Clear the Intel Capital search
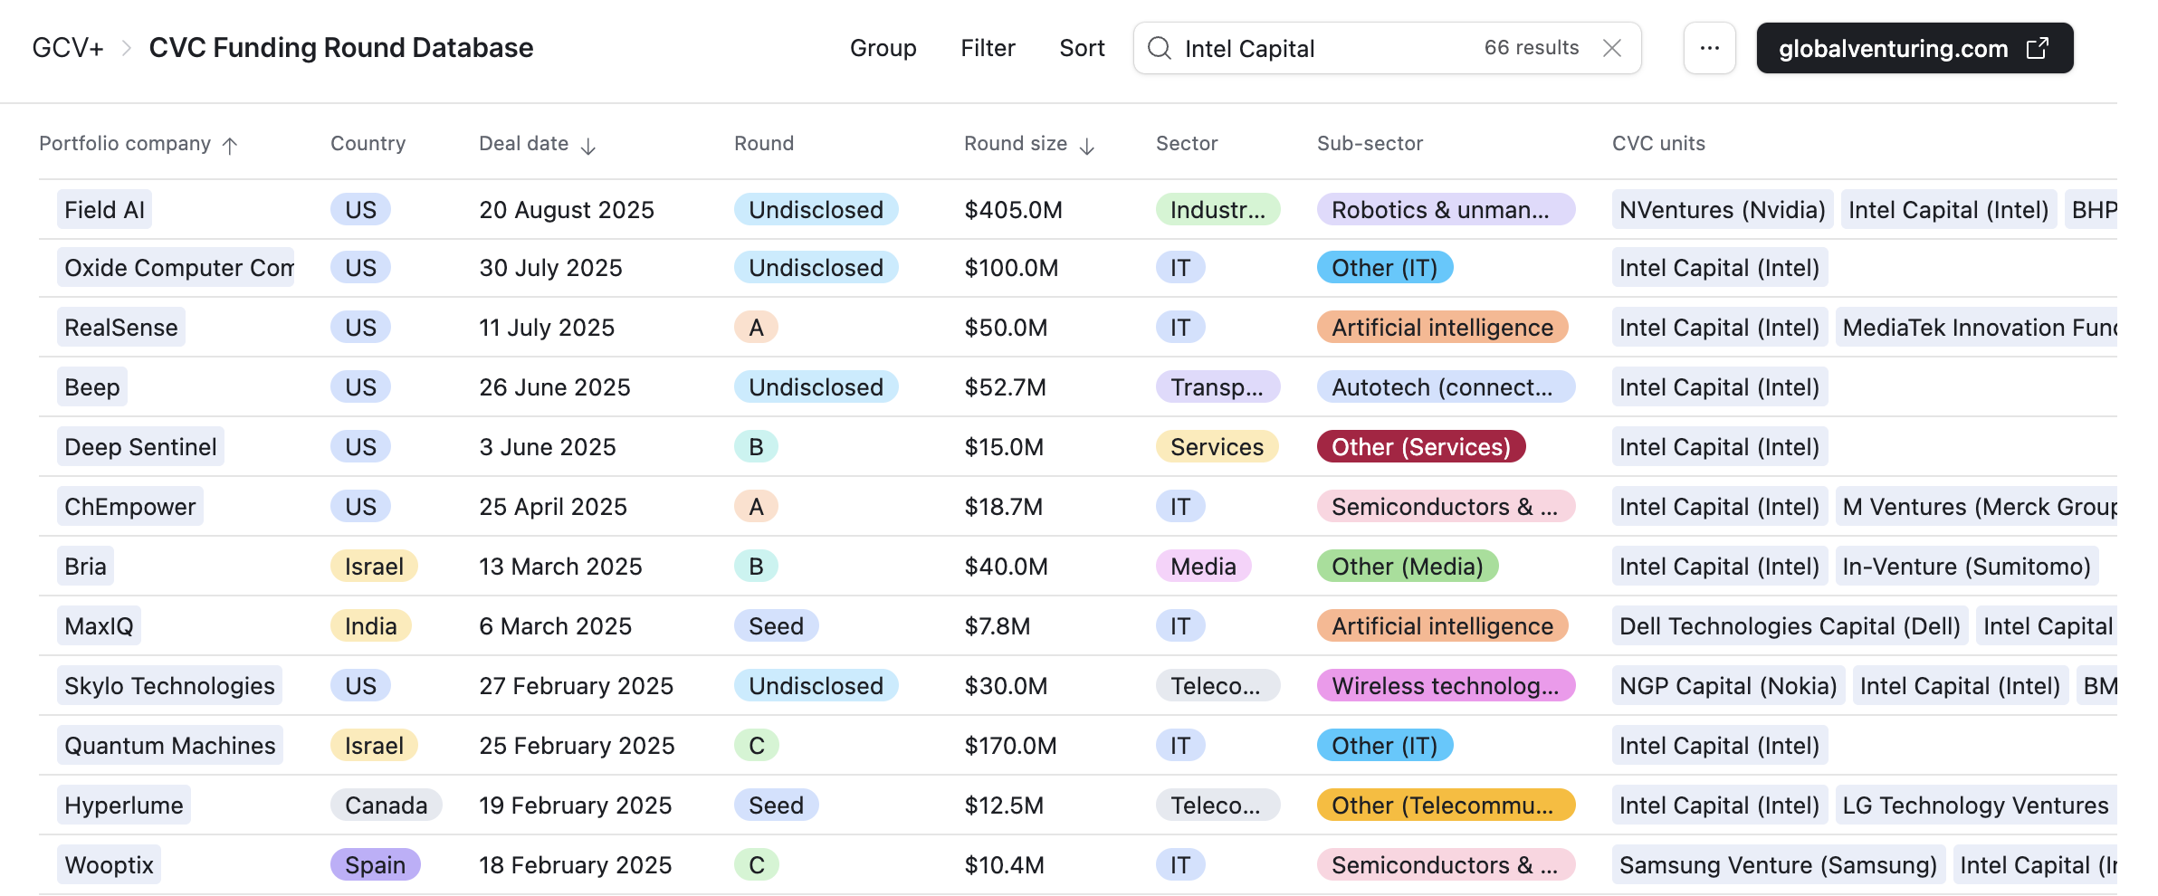2158x896 pixels. (1611, 48)
